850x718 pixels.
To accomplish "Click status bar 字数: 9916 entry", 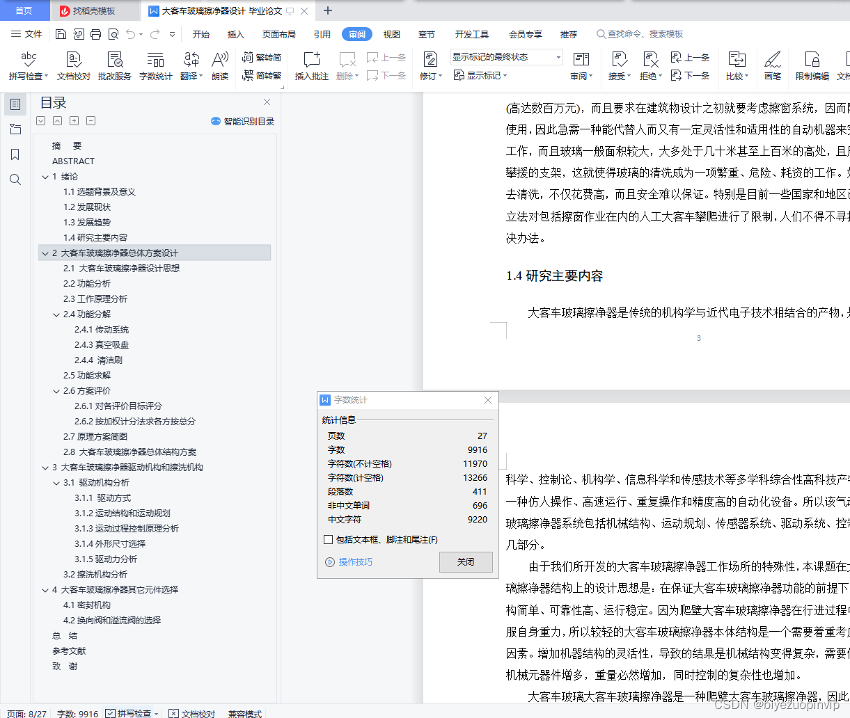I will point(77,713).
